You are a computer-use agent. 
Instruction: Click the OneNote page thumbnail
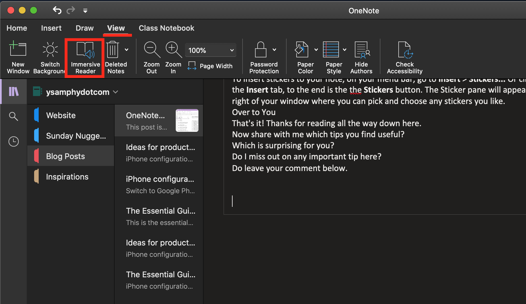[x=187, y=120]
